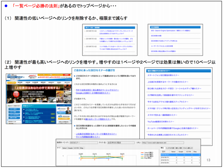Image resolution: width=223 pixels, height=168 pixels.
Task: Open the third 2016年7月4日 news article link
Action: point(116,48)
